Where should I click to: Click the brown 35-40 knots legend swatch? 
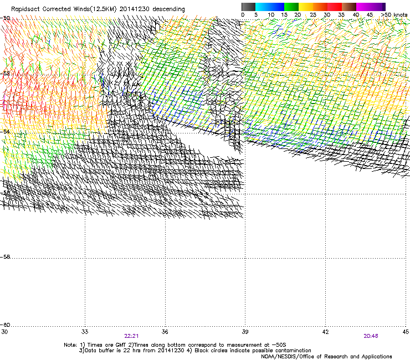click(349, 7)
